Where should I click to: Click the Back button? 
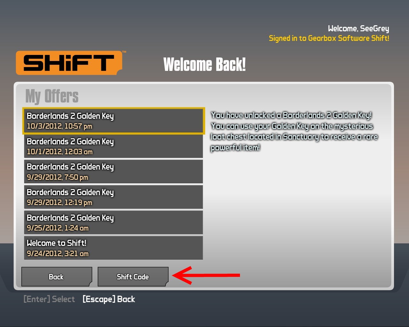57,277
